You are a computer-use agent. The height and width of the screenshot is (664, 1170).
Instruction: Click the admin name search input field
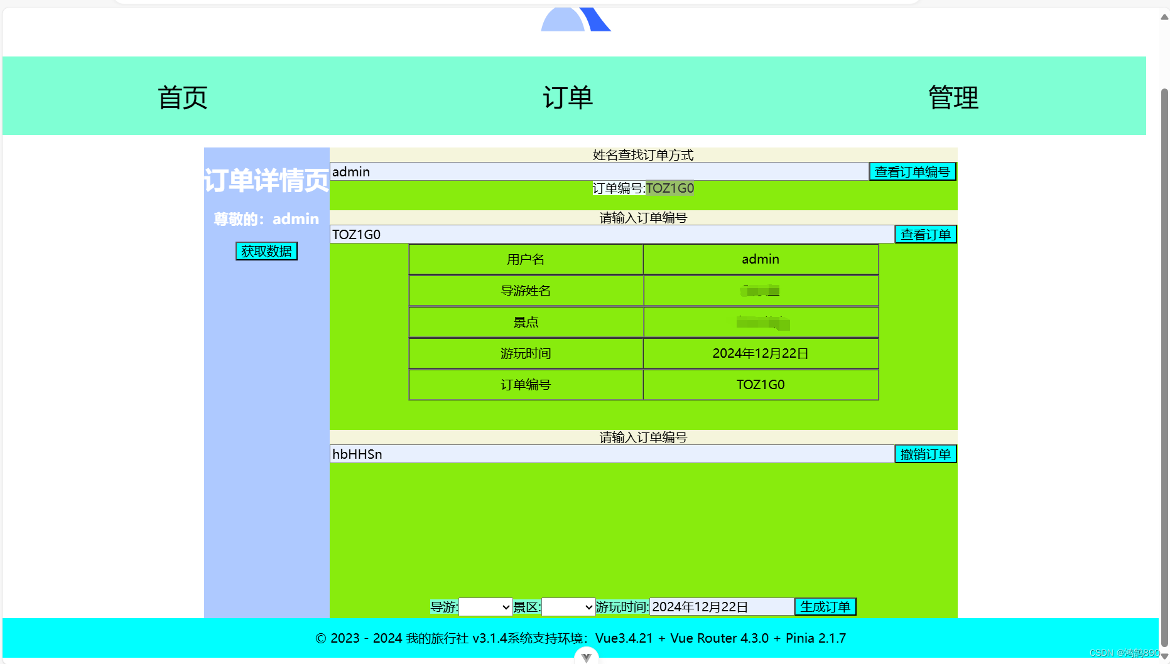tap(565, 171)
